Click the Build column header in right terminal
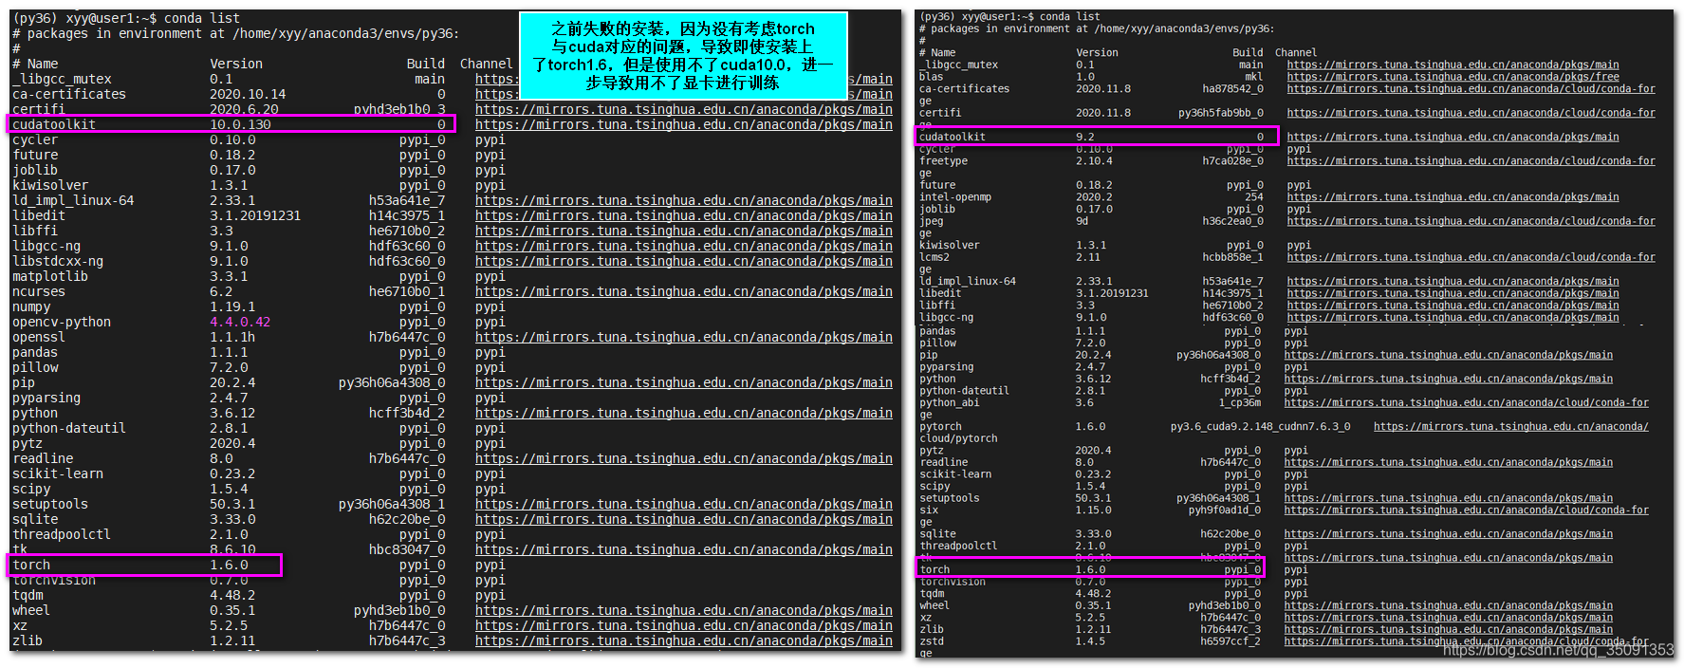 (1248, 53)
